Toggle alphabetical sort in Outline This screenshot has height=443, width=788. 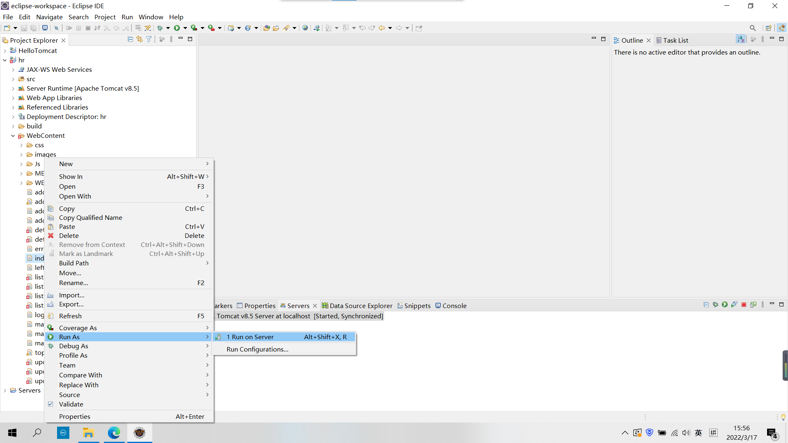(740, 39)
